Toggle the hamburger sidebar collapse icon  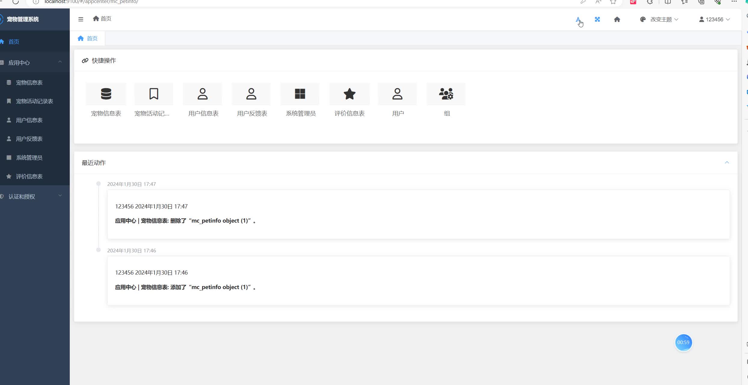81,19
